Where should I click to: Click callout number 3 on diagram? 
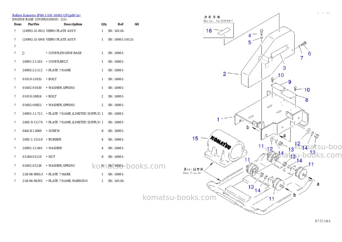pyautogui.click(x=284, y=68)
